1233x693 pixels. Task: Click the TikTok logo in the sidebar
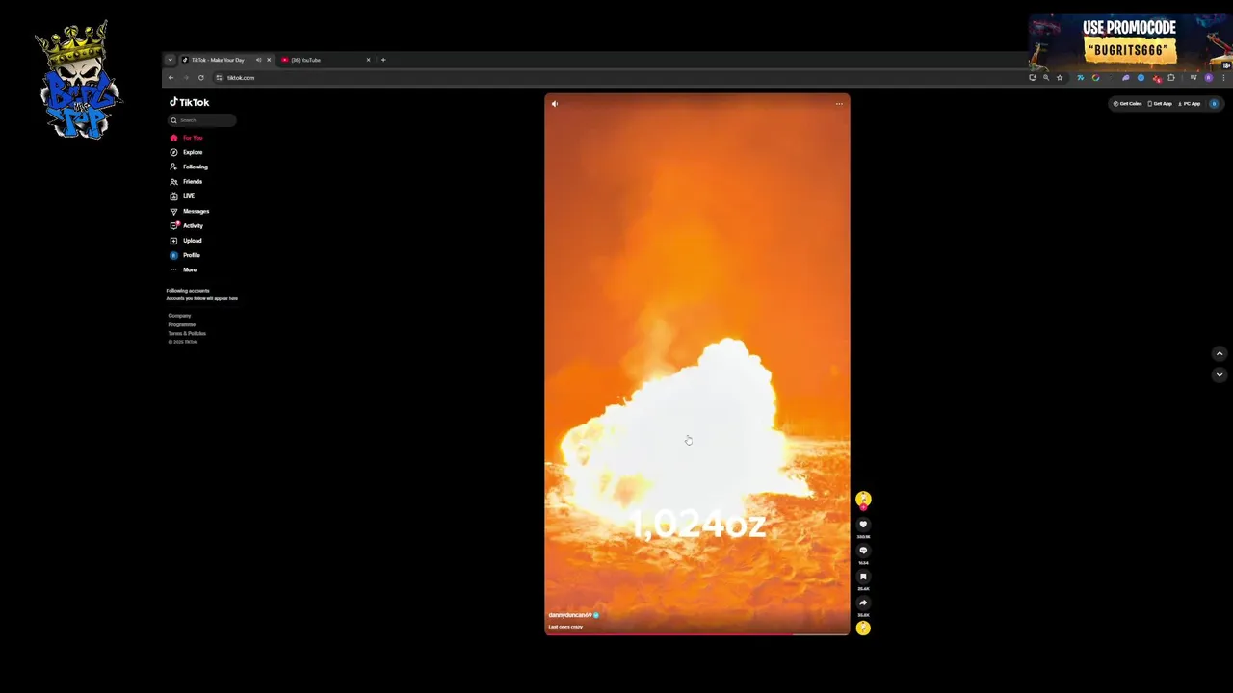[190, 102]
